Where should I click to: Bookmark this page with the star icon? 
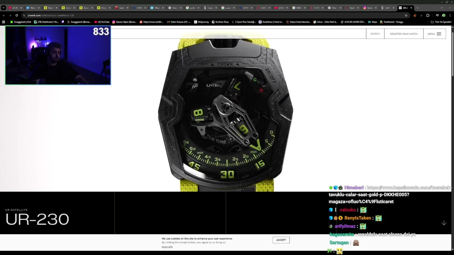tap(406, 16)
